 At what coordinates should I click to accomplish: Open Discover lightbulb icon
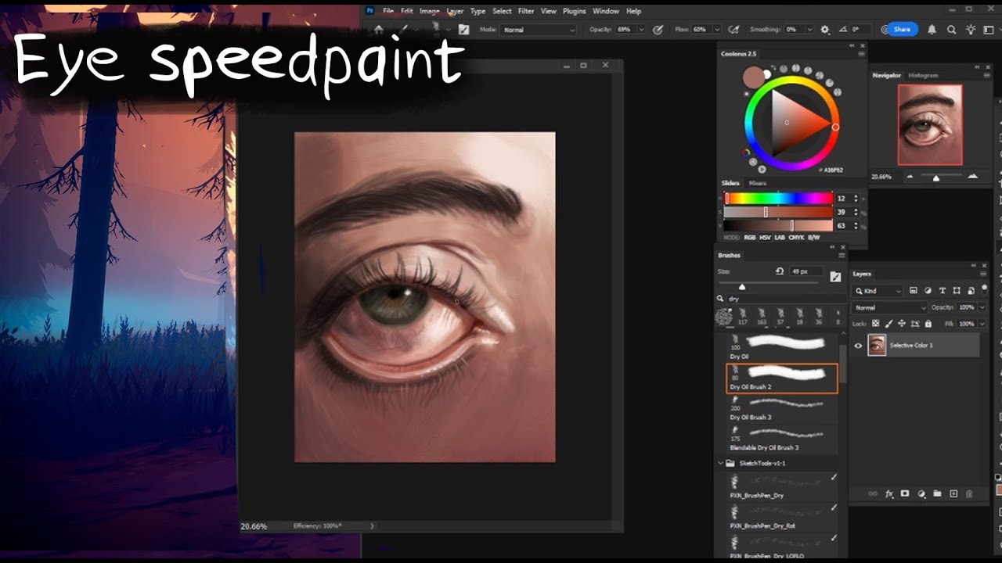971,30
